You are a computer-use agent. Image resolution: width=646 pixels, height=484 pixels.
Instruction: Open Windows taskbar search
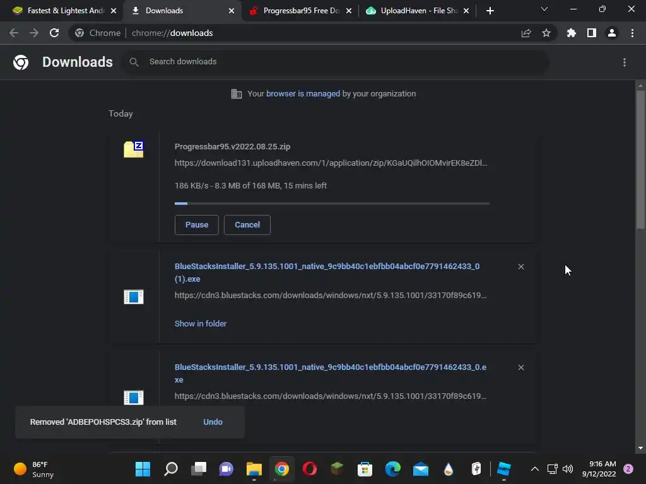click(171, 469)
